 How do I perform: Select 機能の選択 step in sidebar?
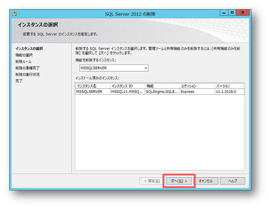(x=24, y=55)
